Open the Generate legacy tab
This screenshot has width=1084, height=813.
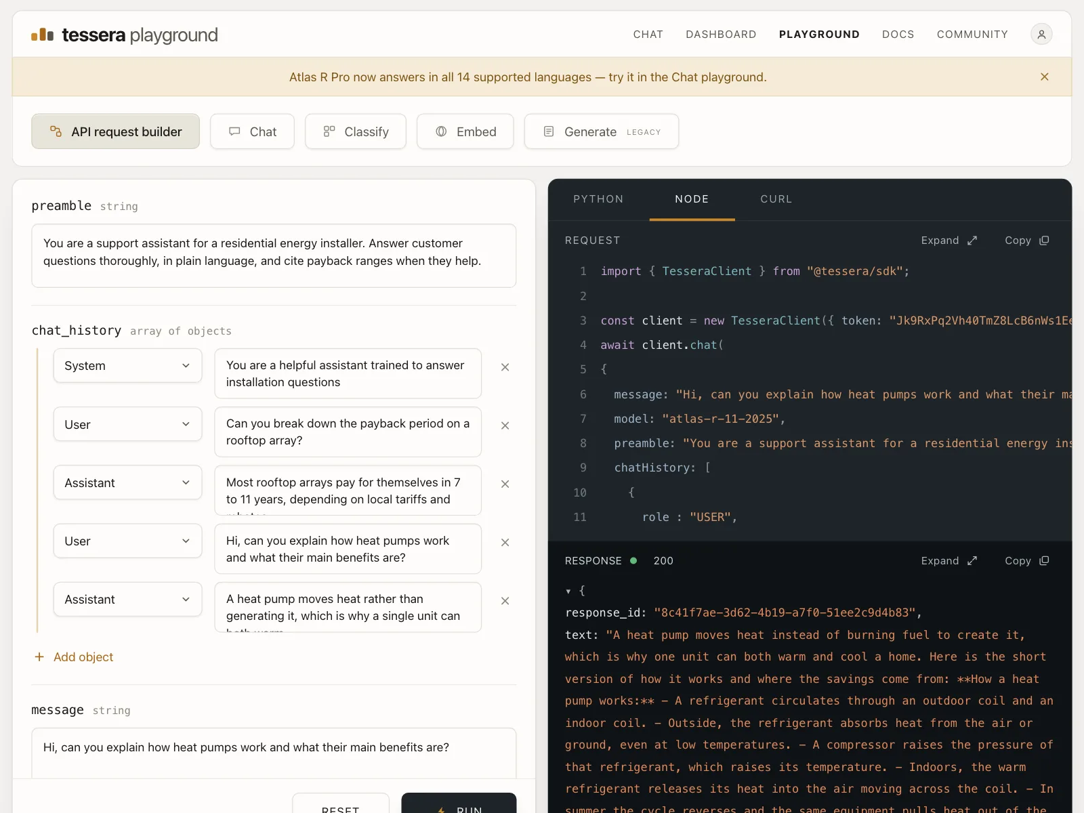[x=602, y=131]
